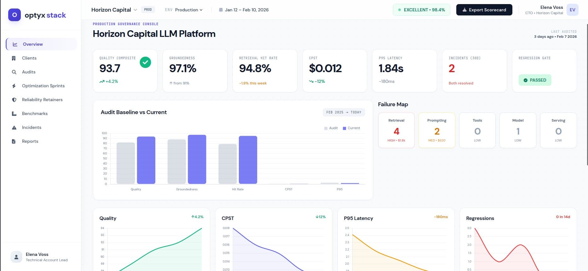Open the Incidents page
The image size is (588, 271).
(41, 127)
